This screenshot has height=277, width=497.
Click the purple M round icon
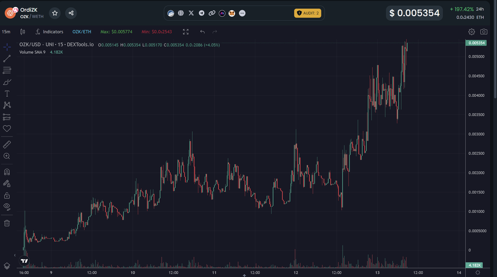tap(222, 13)
